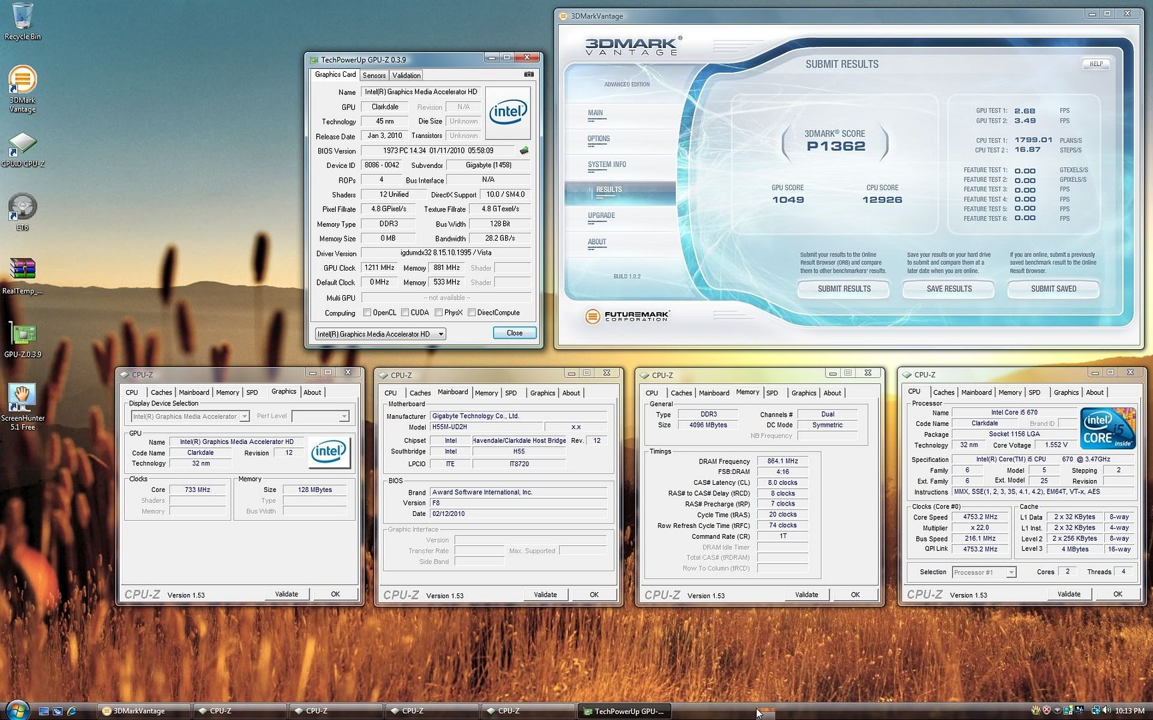Switch to Validation tab in GPU-Z

point(406,75)
